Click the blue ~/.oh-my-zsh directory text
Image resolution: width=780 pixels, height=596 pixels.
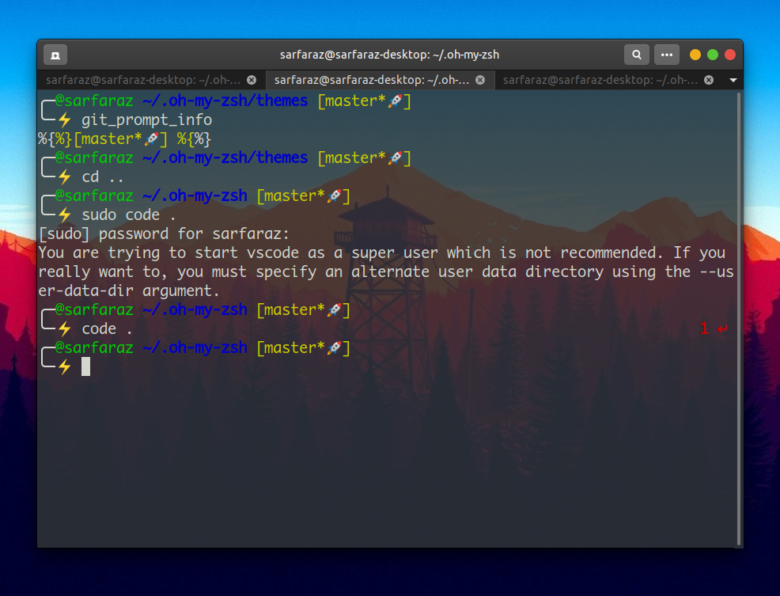(194, 196)
